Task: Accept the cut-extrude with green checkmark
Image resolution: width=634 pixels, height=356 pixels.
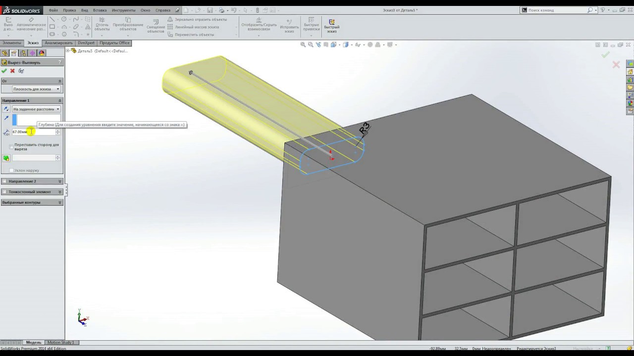Action: [4, 71]
